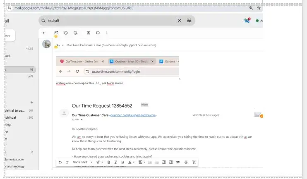This screenshot has width=307, height=179.
Task: Bookmark this page with the star icon
Action: click(259, 8)
